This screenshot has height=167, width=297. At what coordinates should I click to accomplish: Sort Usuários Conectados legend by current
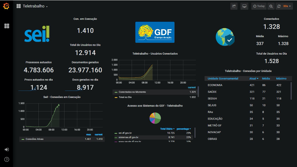click(192, 87)
